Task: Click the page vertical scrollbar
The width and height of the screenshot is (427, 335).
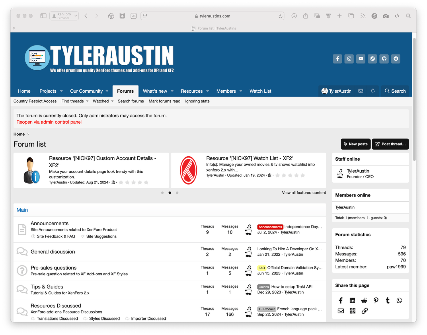Action: 414,99
